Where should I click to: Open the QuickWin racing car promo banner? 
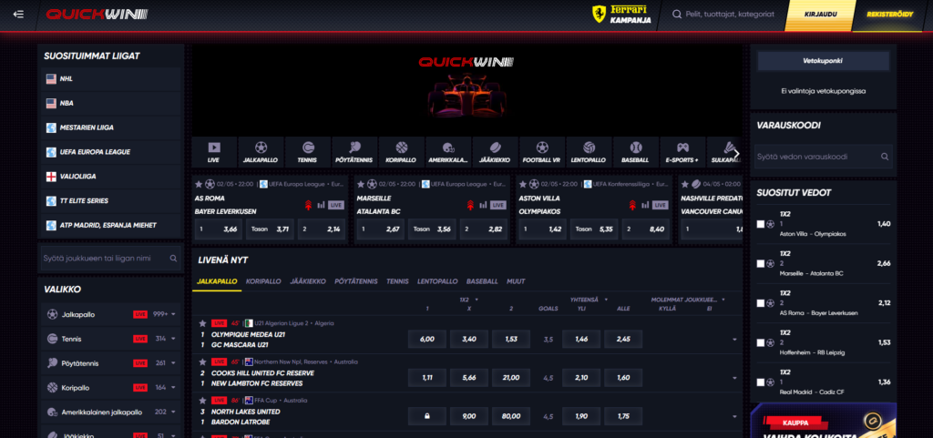(466, 88)
